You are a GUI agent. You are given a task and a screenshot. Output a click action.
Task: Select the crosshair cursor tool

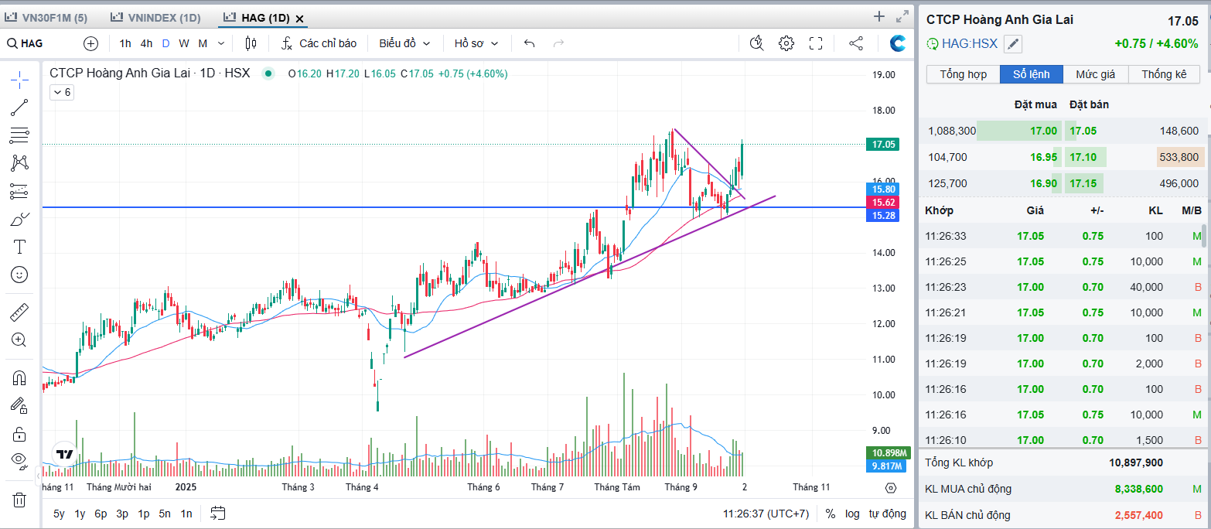19,79
